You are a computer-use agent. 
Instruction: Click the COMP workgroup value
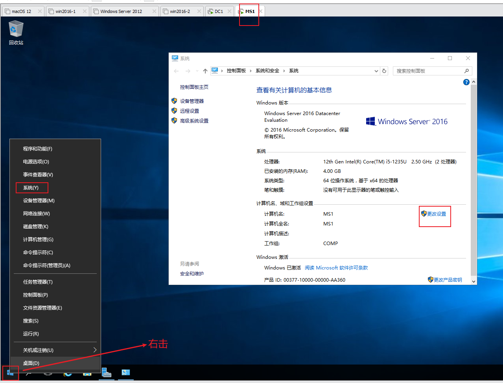click(x=330, y=243)
